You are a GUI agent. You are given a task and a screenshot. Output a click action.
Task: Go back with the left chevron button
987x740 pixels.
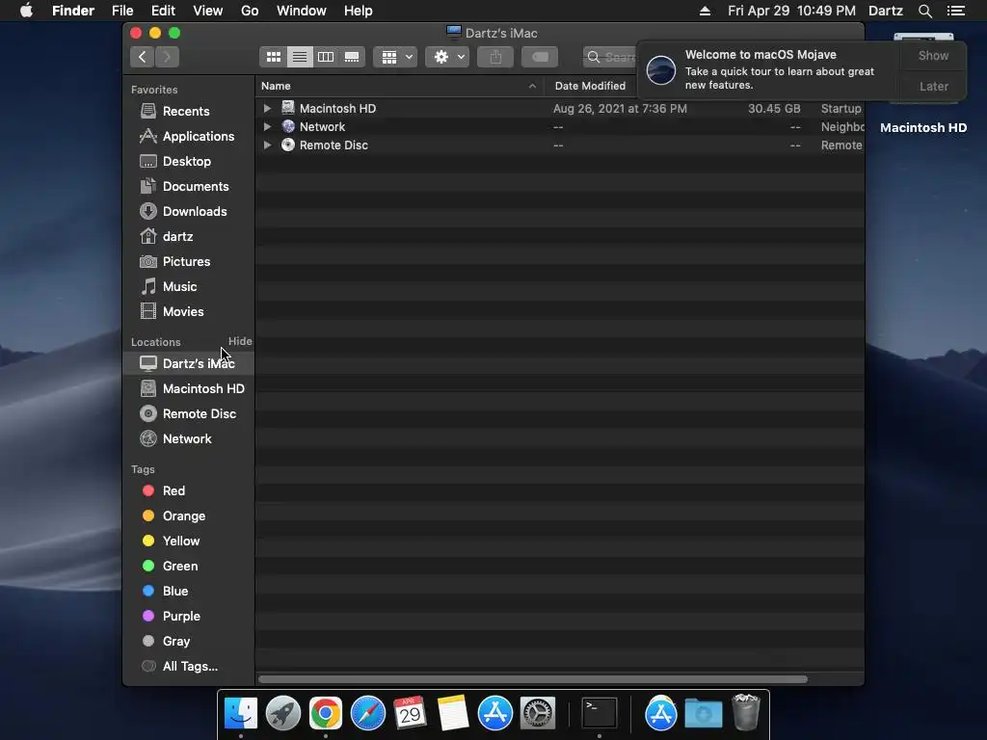tap(143, 57)
